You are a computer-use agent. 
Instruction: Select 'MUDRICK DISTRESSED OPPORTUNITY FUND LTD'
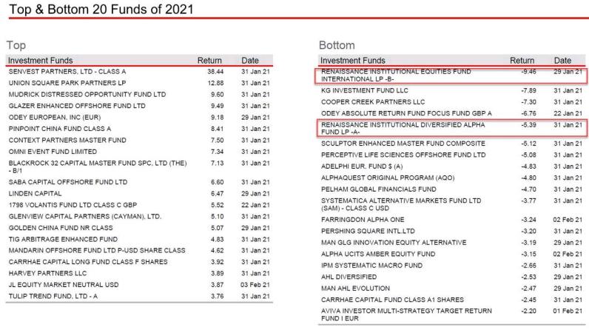(87, 94)
